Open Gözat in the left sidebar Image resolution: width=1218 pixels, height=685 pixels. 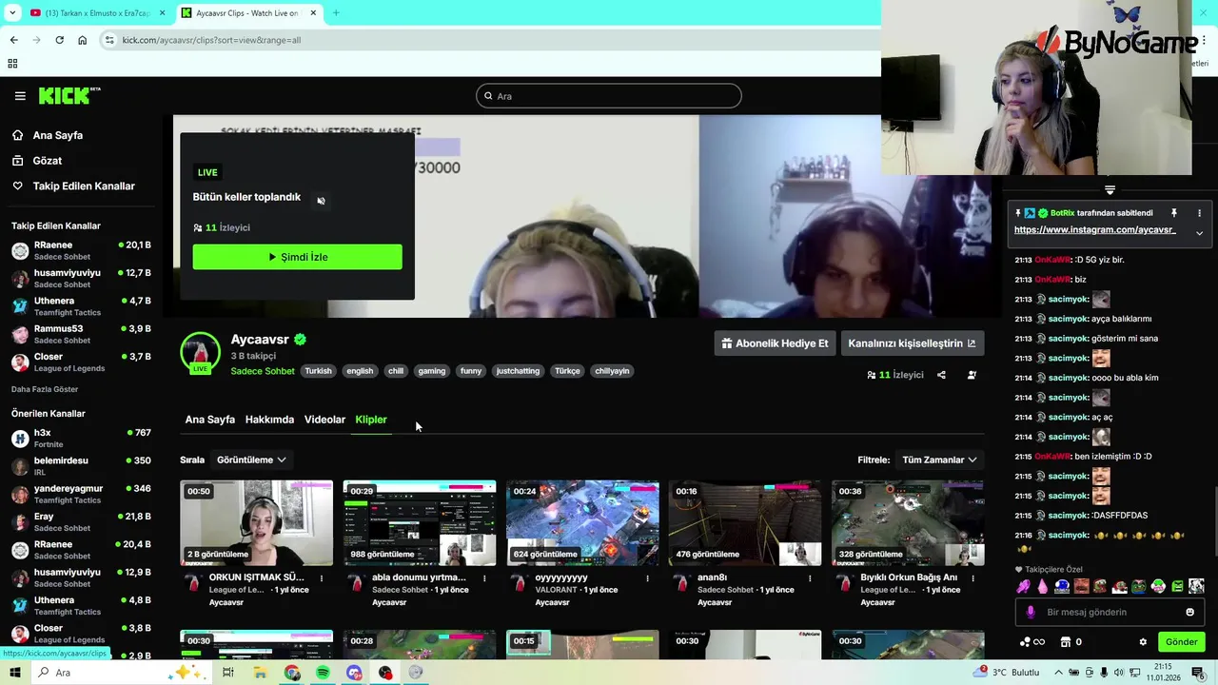pos(48,161)
